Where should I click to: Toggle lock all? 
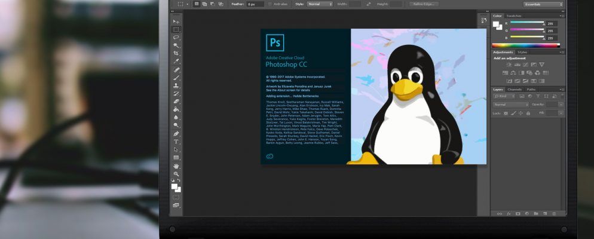point(528,114)
